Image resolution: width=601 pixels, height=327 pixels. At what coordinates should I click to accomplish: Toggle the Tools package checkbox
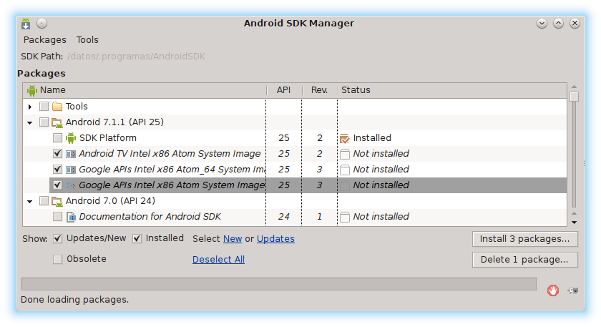44,106
